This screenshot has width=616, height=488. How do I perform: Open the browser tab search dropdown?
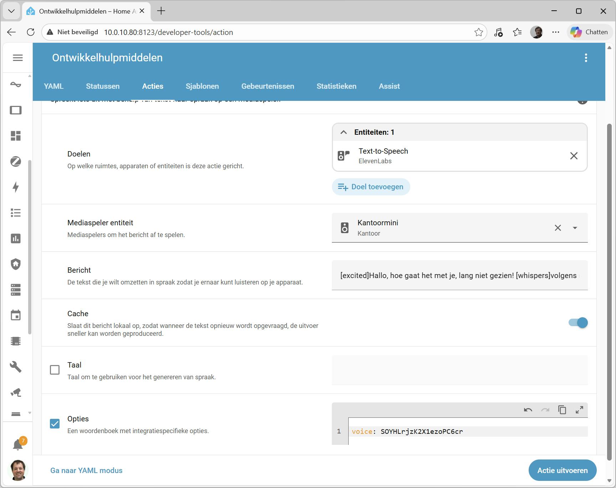tap(11, 11)
